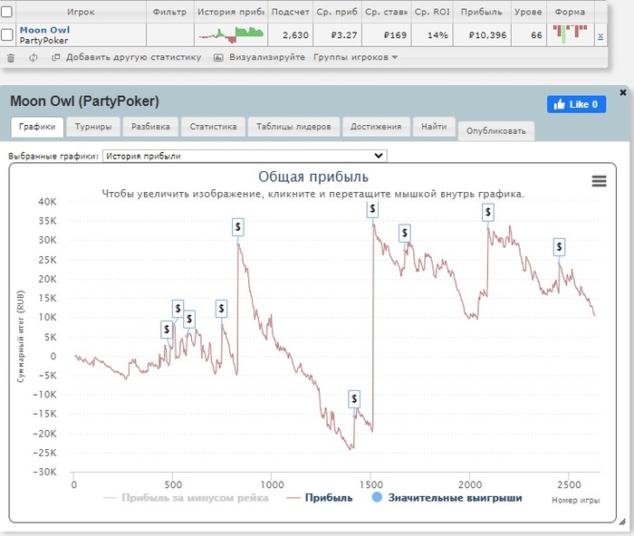Expand the 'Группы игроков' dropdown
The image size is (634, 536).
coord(355,57)
